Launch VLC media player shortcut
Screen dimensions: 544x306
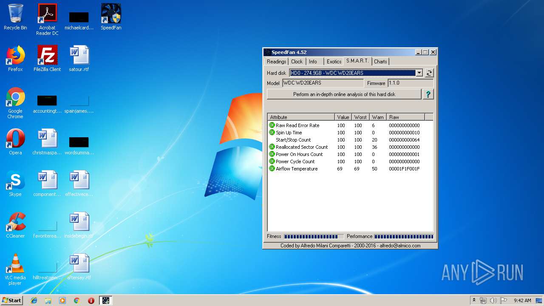(15, 269)
